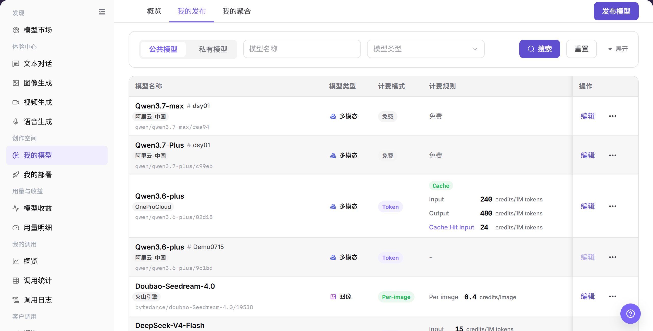Open 模型市场 in the sidebar
Screen dimensions: 653x331
pyautogui.click(x=57, y=30)
